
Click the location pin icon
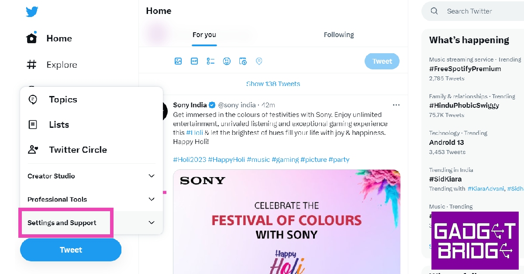(x=259, y=62)
